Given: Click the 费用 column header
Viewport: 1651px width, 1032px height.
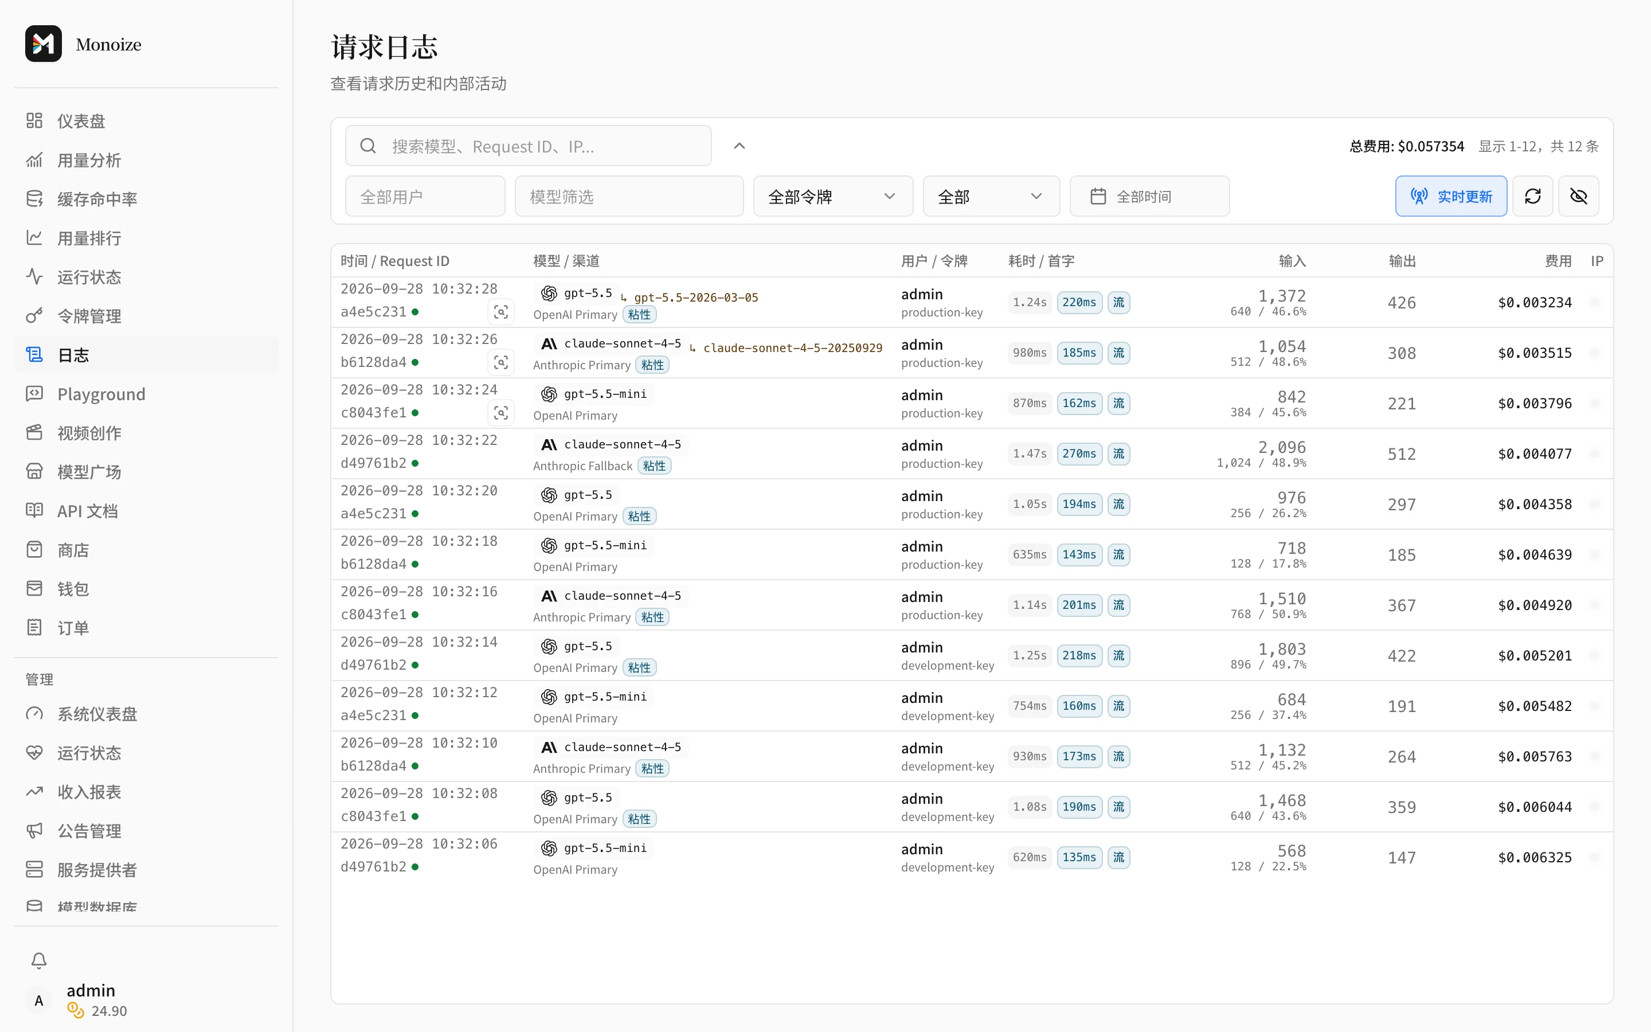Looking at the screenshot, I should [1558, 261].
